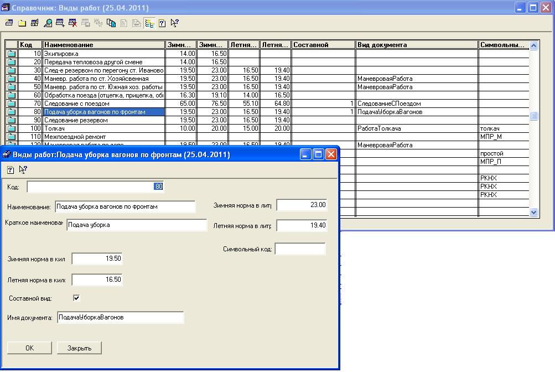Open value history two-documents toolbar icon

[x=111, y=23]
